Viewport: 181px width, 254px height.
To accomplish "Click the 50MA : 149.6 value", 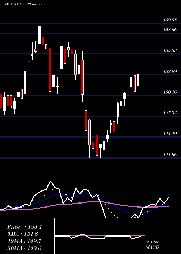I will tap(25, 248).
